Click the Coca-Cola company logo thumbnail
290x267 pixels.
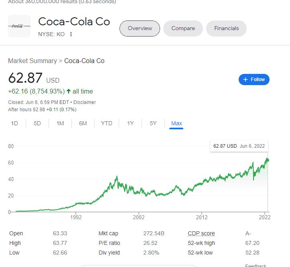[19, 26]
